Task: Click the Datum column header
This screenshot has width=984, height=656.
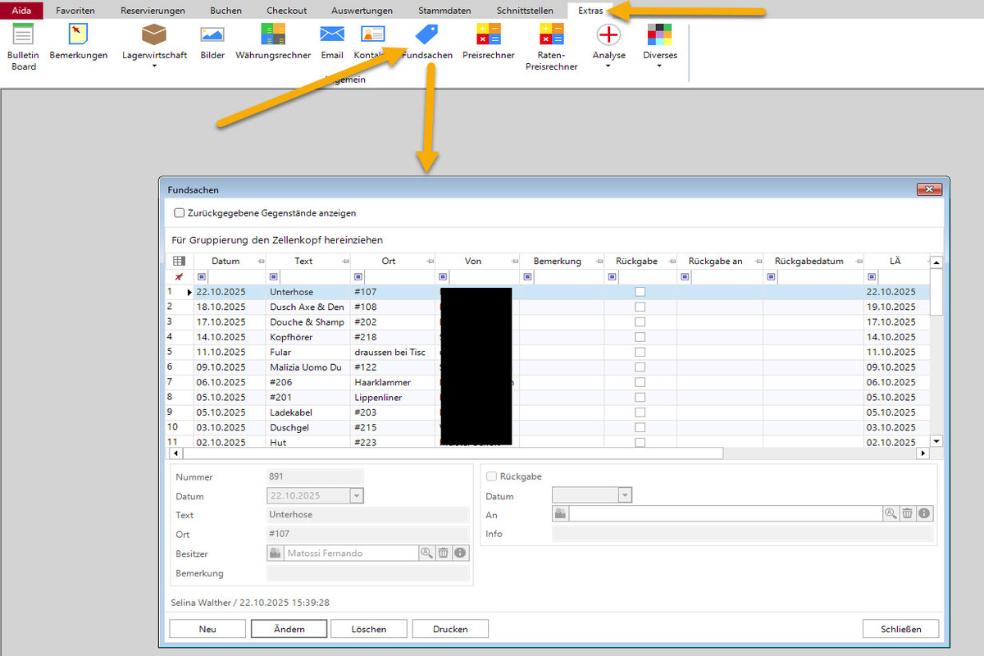Action: point(225,261)
